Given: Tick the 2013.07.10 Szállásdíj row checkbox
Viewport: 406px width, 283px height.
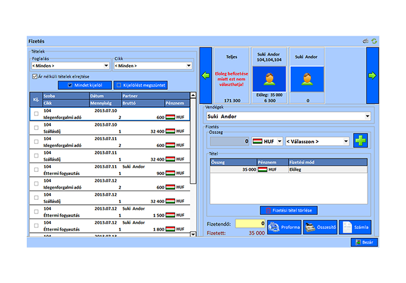Looking at the screenshot, I should 36,128.
